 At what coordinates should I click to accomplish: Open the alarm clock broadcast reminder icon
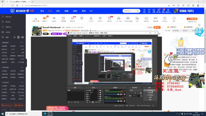tap(63, 18)
